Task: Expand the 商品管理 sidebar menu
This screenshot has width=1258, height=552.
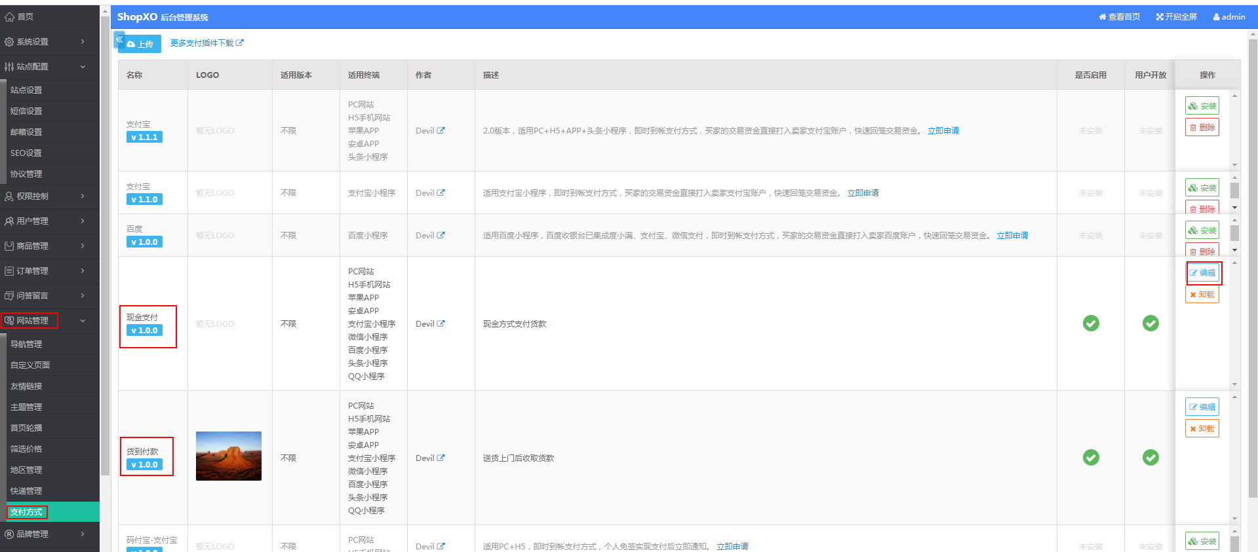Action: 49,246
